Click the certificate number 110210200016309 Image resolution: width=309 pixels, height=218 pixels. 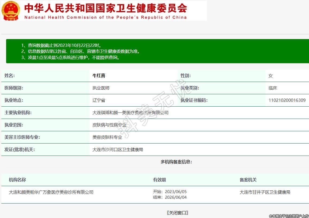coord(287,100)
